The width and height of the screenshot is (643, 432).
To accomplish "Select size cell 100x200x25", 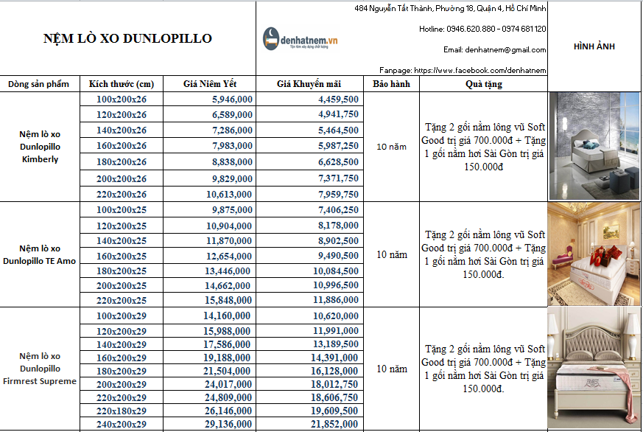I will 122,209.
